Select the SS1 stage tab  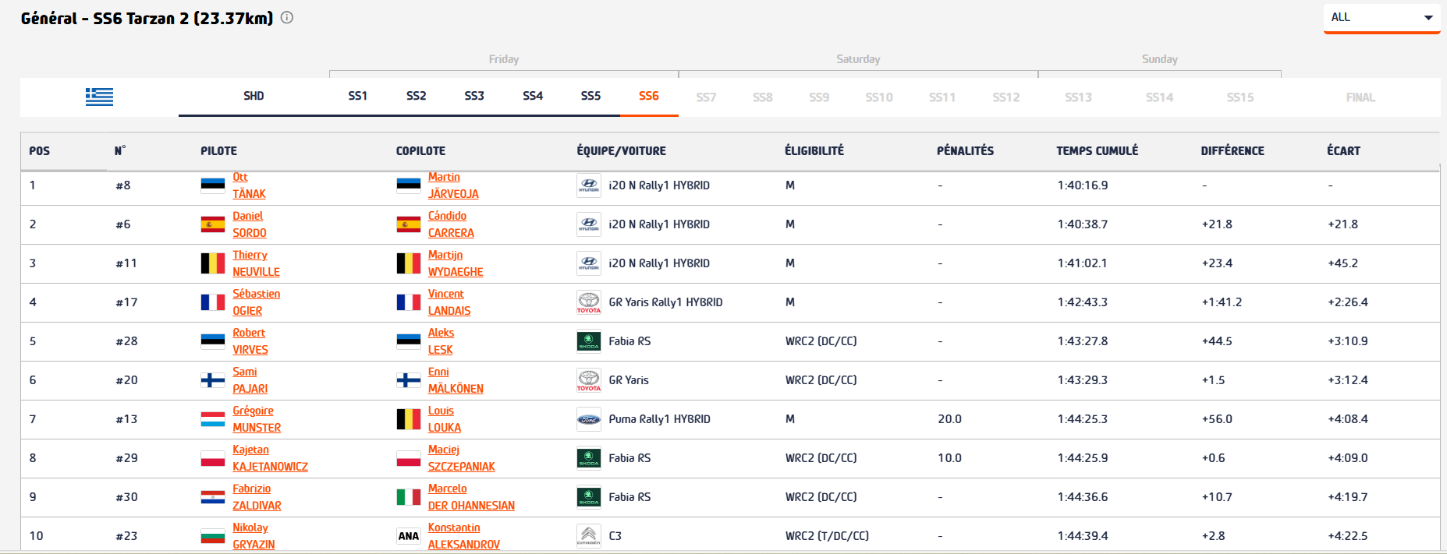coord(357,96)
